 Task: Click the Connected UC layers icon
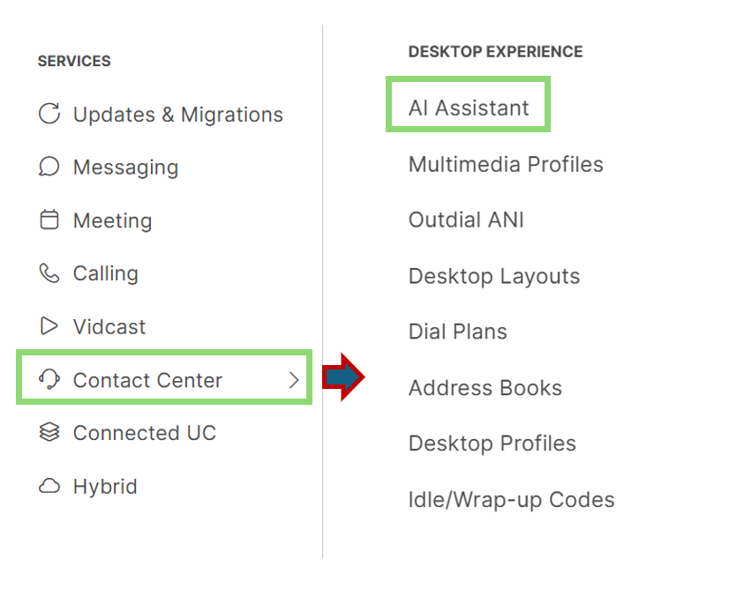(x=49, y=432)
